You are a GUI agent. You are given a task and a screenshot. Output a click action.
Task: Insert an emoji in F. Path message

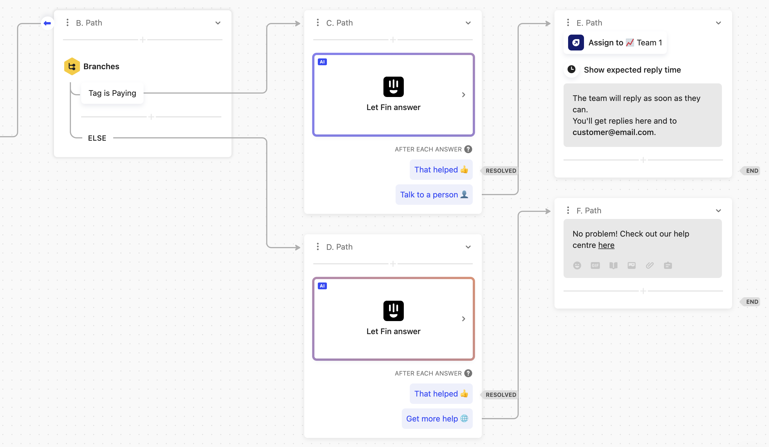577,265
